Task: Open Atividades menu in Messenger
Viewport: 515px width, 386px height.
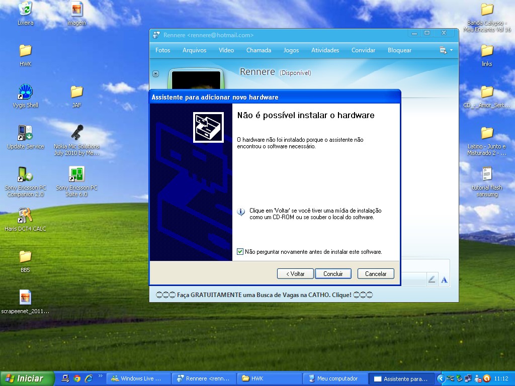Action: pyautogui.click(x=325, y=50)
